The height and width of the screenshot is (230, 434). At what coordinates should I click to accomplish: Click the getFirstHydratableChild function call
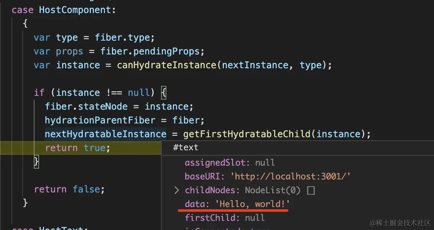tap(247, 134)
